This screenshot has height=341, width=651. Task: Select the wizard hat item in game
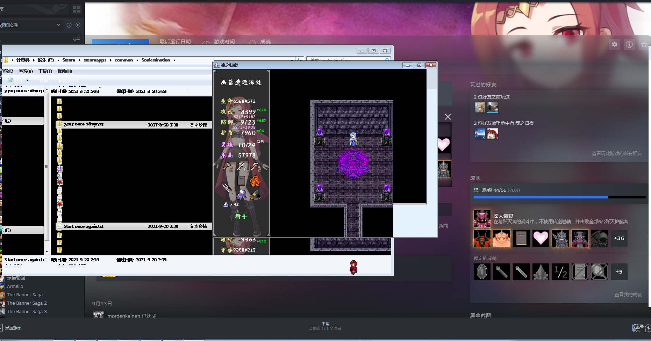coord(256,195)
